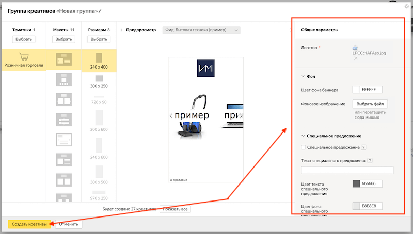
Task: Click the Общие параметры heading
Action: [x=320, y=30]
